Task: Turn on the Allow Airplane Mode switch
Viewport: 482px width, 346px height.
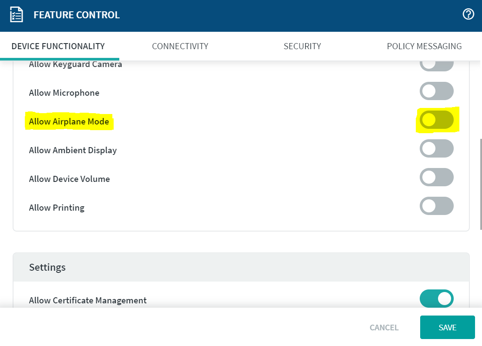Action: (x=436, y=120)
